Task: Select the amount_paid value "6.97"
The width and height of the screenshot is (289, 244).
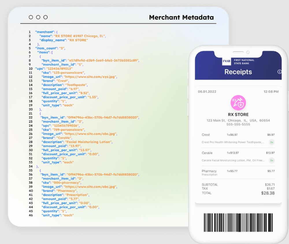Action: coord(74,89)
